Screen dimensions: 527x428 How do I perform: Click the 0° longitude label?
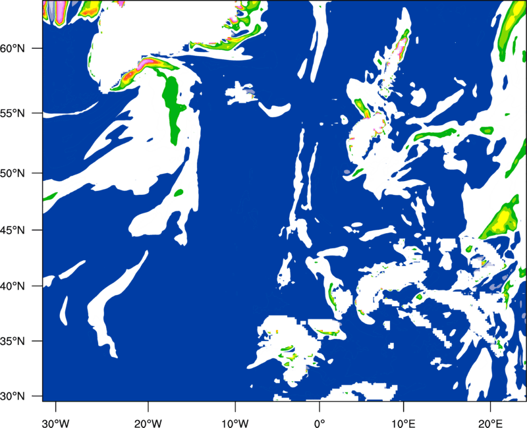pyautogui.click(x=319, y=423)
